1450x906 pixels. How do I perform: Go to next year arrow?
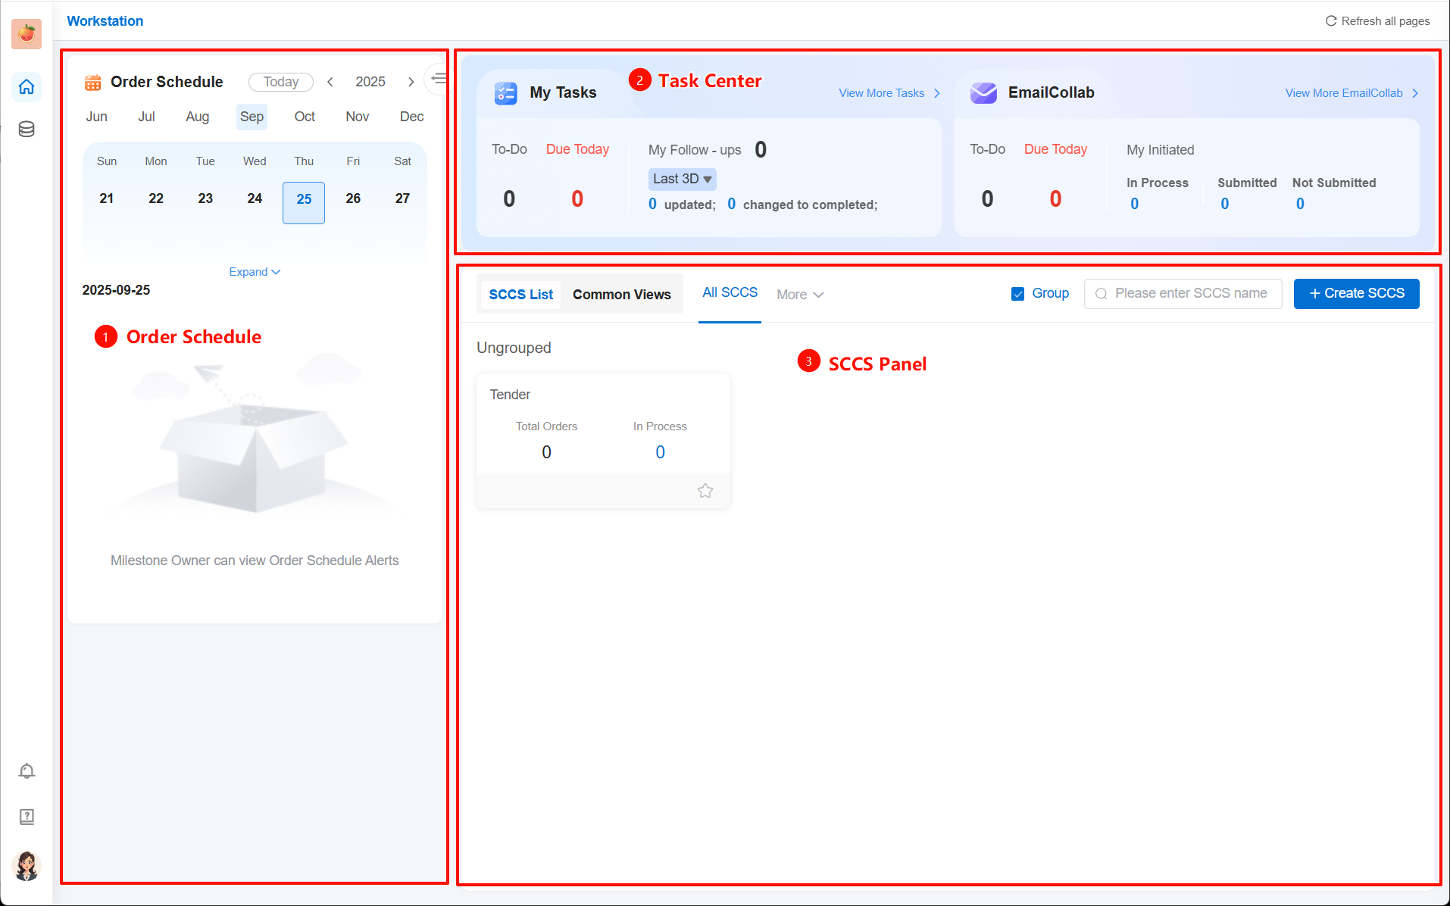point(411,82)
